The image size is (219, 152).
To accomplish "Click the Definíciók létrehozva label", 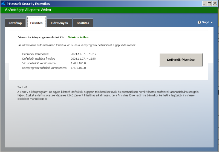I will pyautogui.click(x=36, y=54).
